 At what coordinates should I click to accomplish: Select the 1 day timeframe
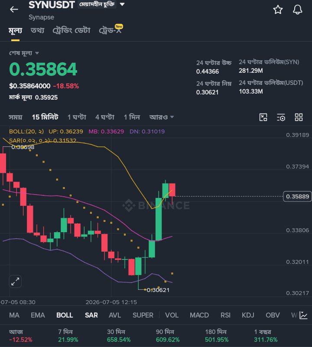[132, 117]
